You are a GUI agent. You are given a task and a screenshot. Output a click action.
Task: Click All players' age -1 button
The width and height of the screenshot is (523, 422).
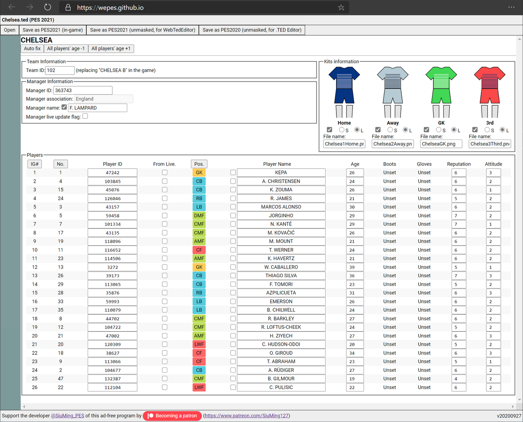[66, 49]
